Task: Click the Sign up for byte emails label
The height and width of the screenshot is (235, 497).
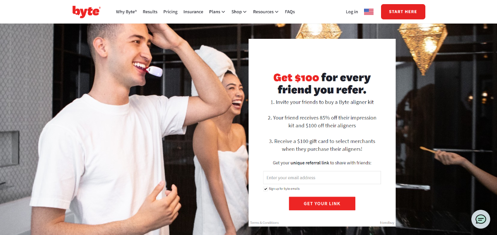Action: [x=284, y=189]
